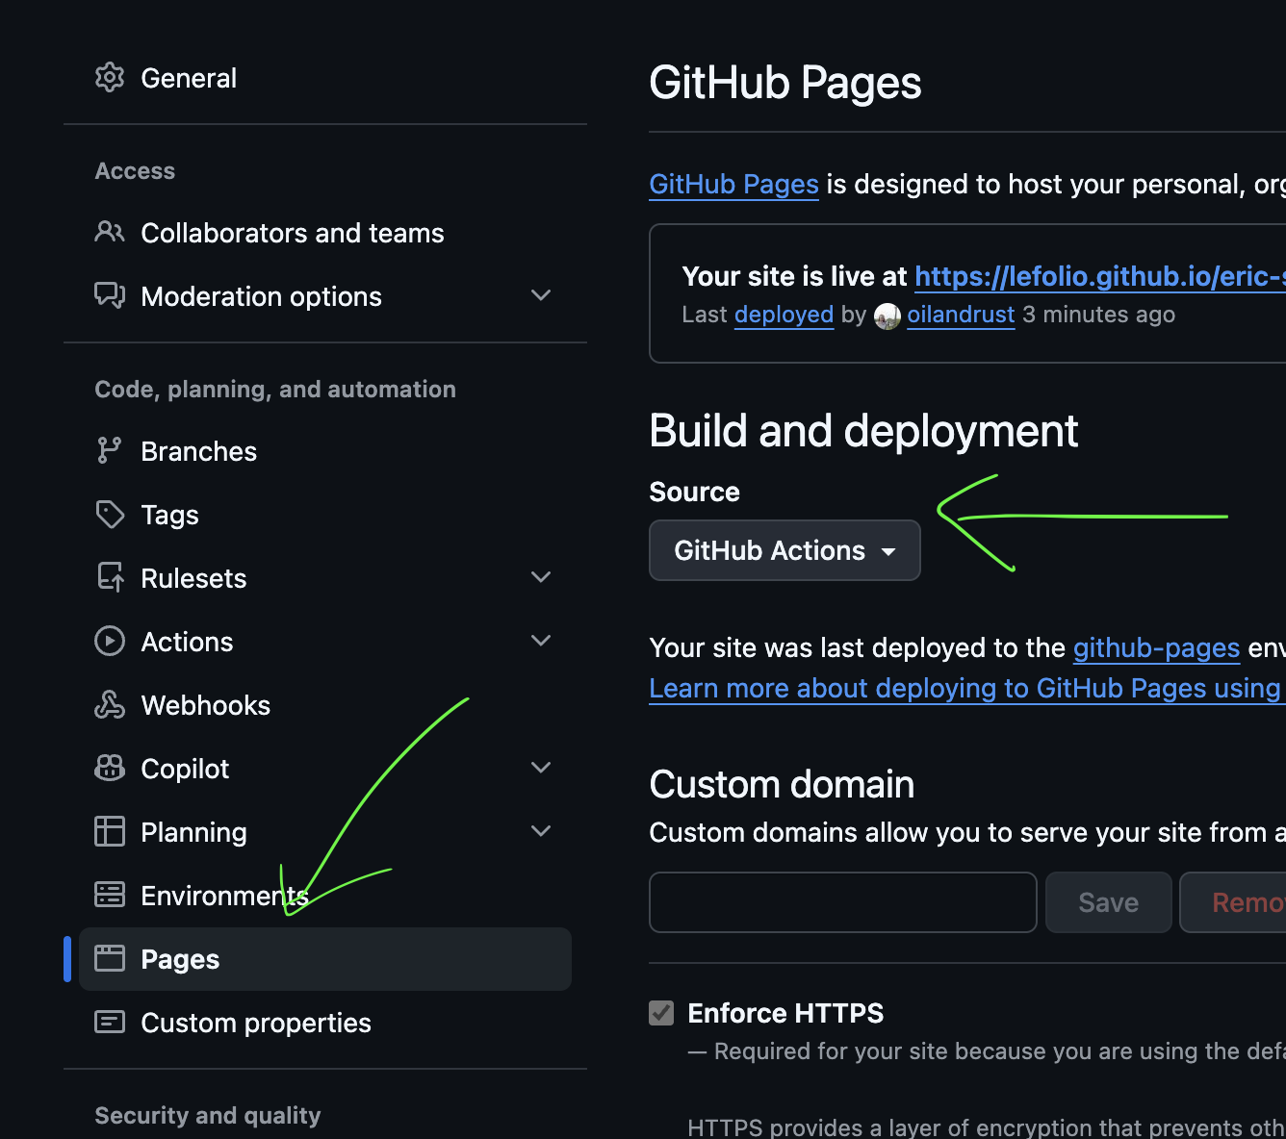Image resolution: width=1286 pixels, height=1139 pixels.
Task: Expand the Copilot submenu chevron
Action: click(x=541, y=768)
